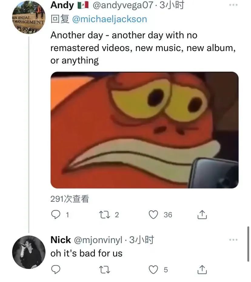251x282 pixels.
Task: Like Andy's tweet
Action: coord(154,215)
